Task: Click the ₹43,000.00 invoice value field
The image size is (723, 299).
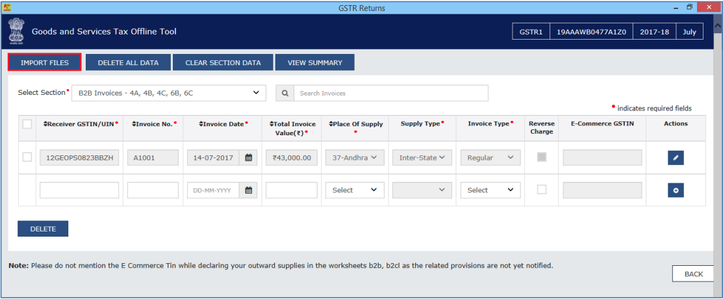Action: 292,158
